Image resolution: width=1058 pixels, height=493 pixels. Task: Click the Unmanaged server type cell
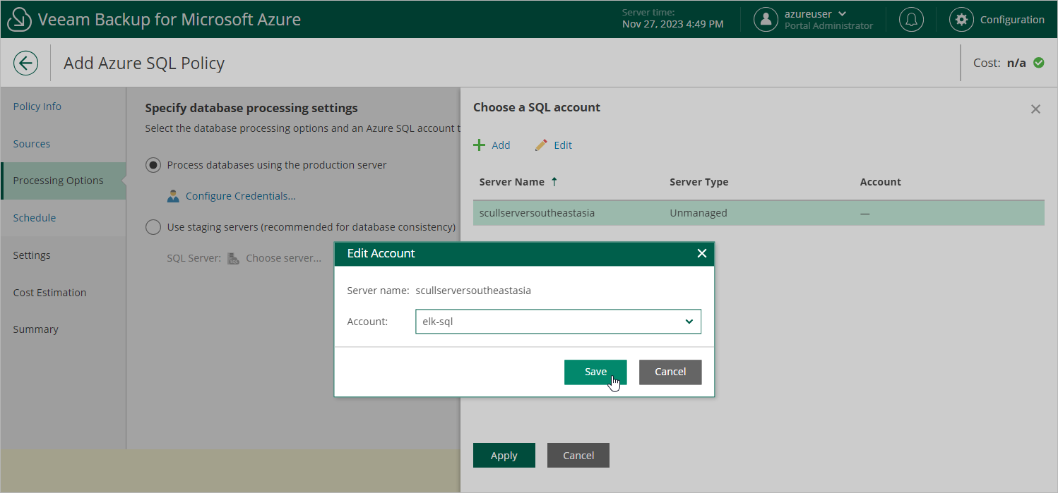(x=699, y=213)
